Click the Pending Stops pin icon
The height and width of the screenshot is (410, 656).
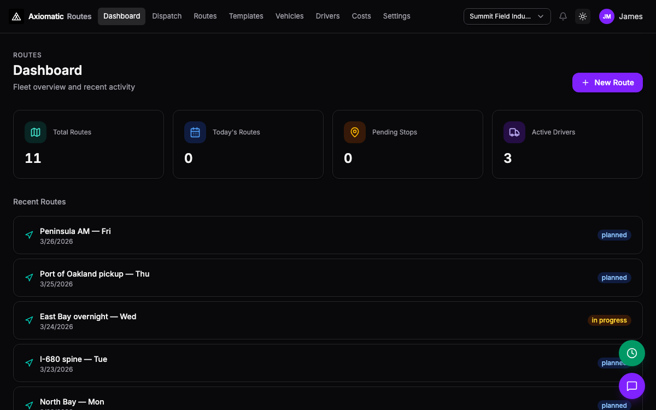[355, 132]
